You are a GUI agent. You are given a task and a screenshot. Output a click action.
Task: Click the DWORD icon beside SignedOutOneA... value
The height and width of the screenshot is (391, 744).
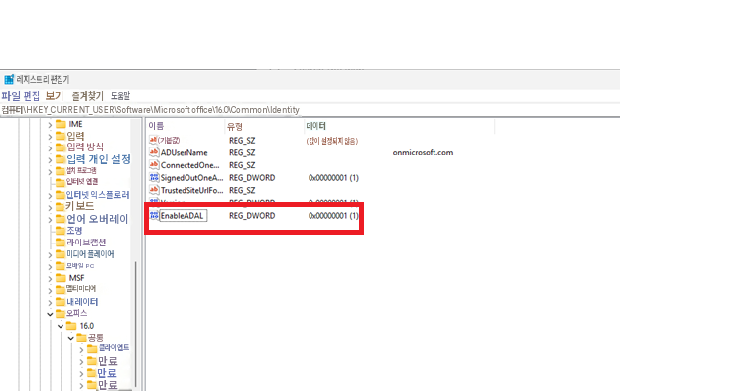[x=153, y=177]
